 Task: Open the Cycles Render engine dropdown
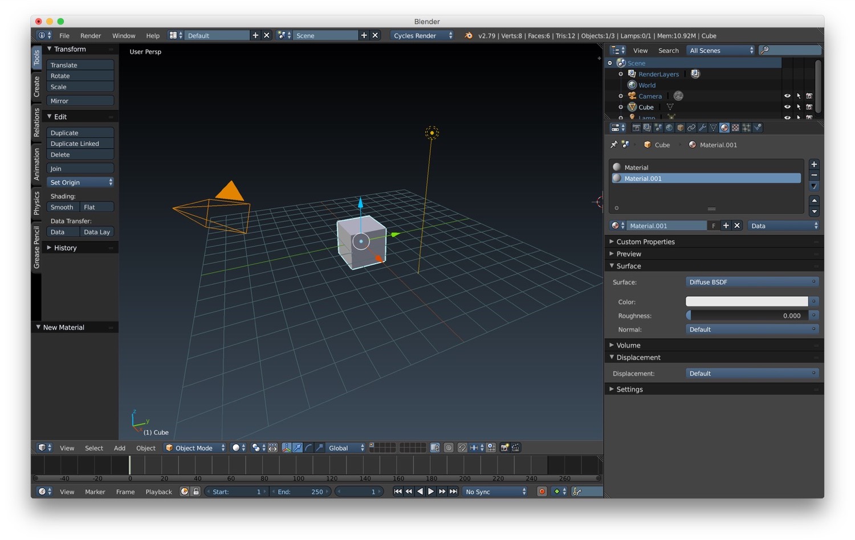tap(422, 35)
